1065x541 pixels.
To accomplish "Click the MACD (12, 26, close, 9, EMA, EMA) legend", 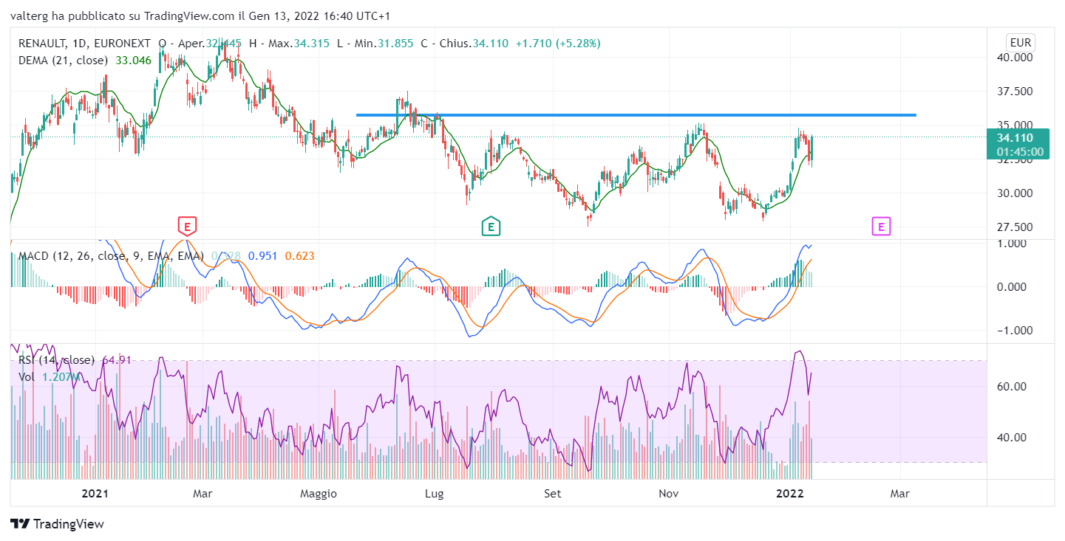I will coord(111,256).
